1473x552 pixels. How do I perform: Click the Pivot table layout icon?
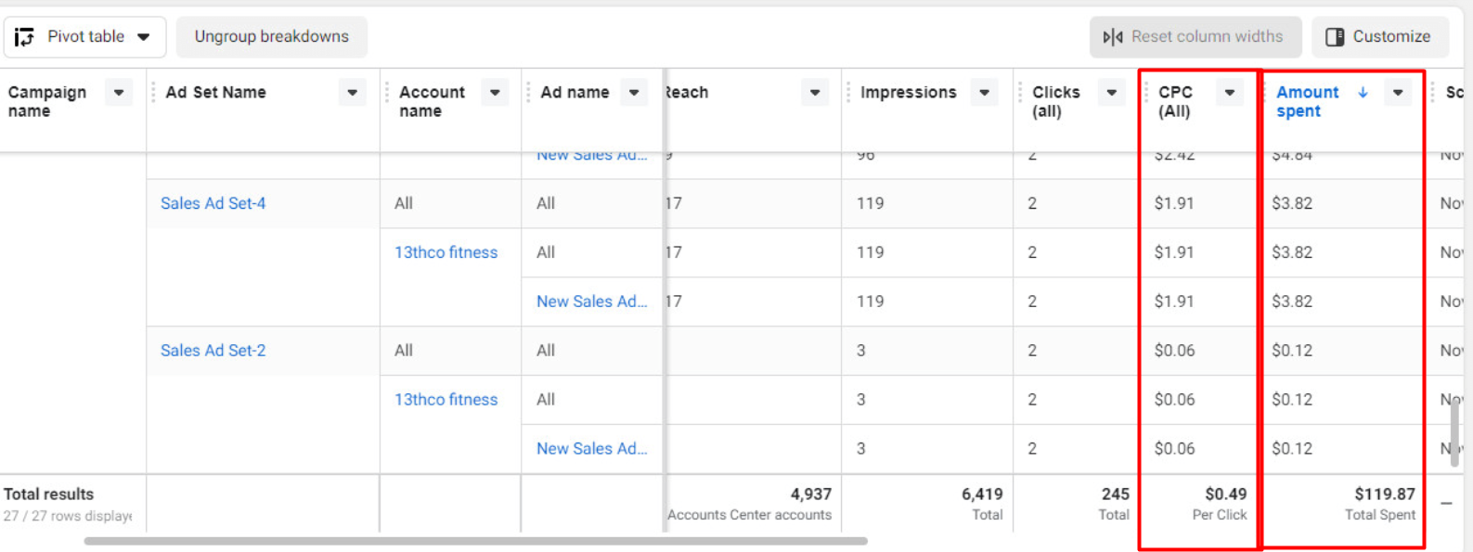click(25, 36)
